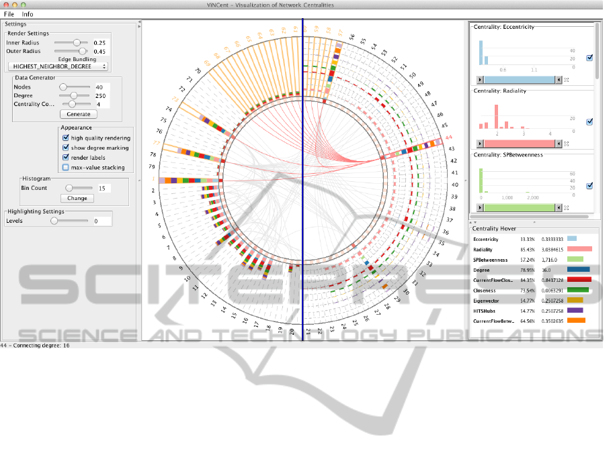Screen dimensions: 615x459
Task: Uncheck the Eccentricity centrality checkbox
Action: [x=589, y=58]
